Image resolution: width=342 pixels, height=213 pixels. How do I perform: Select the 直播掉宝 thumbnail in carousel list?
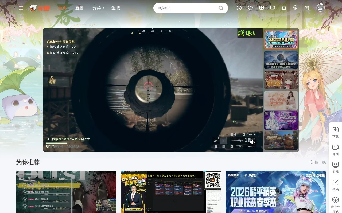pos(281,141)
